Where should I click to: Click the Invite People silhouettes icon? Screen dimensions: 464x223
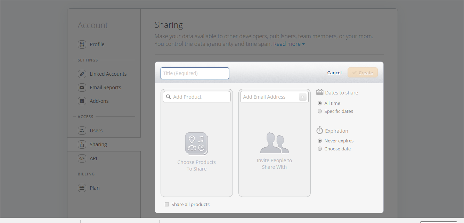coord(275,143)
